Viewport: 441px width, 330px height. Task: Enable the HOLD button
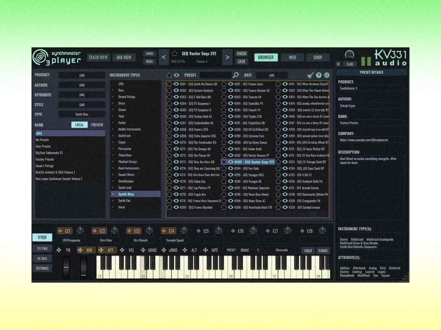308,250
